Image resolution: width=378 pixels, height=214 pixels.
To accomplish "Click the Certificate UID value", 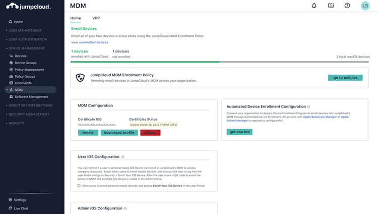I will [97, 125].
